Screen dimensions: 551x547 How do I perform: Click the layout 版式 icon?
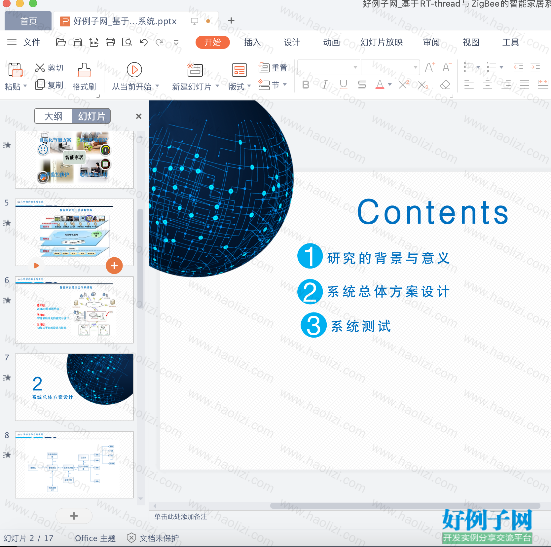coord(239,70)
